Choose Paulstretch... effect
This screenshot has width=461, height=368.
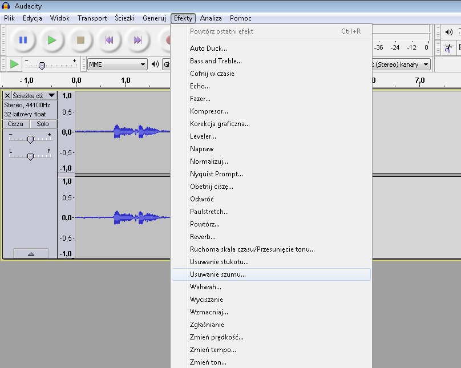coord(271,212)
